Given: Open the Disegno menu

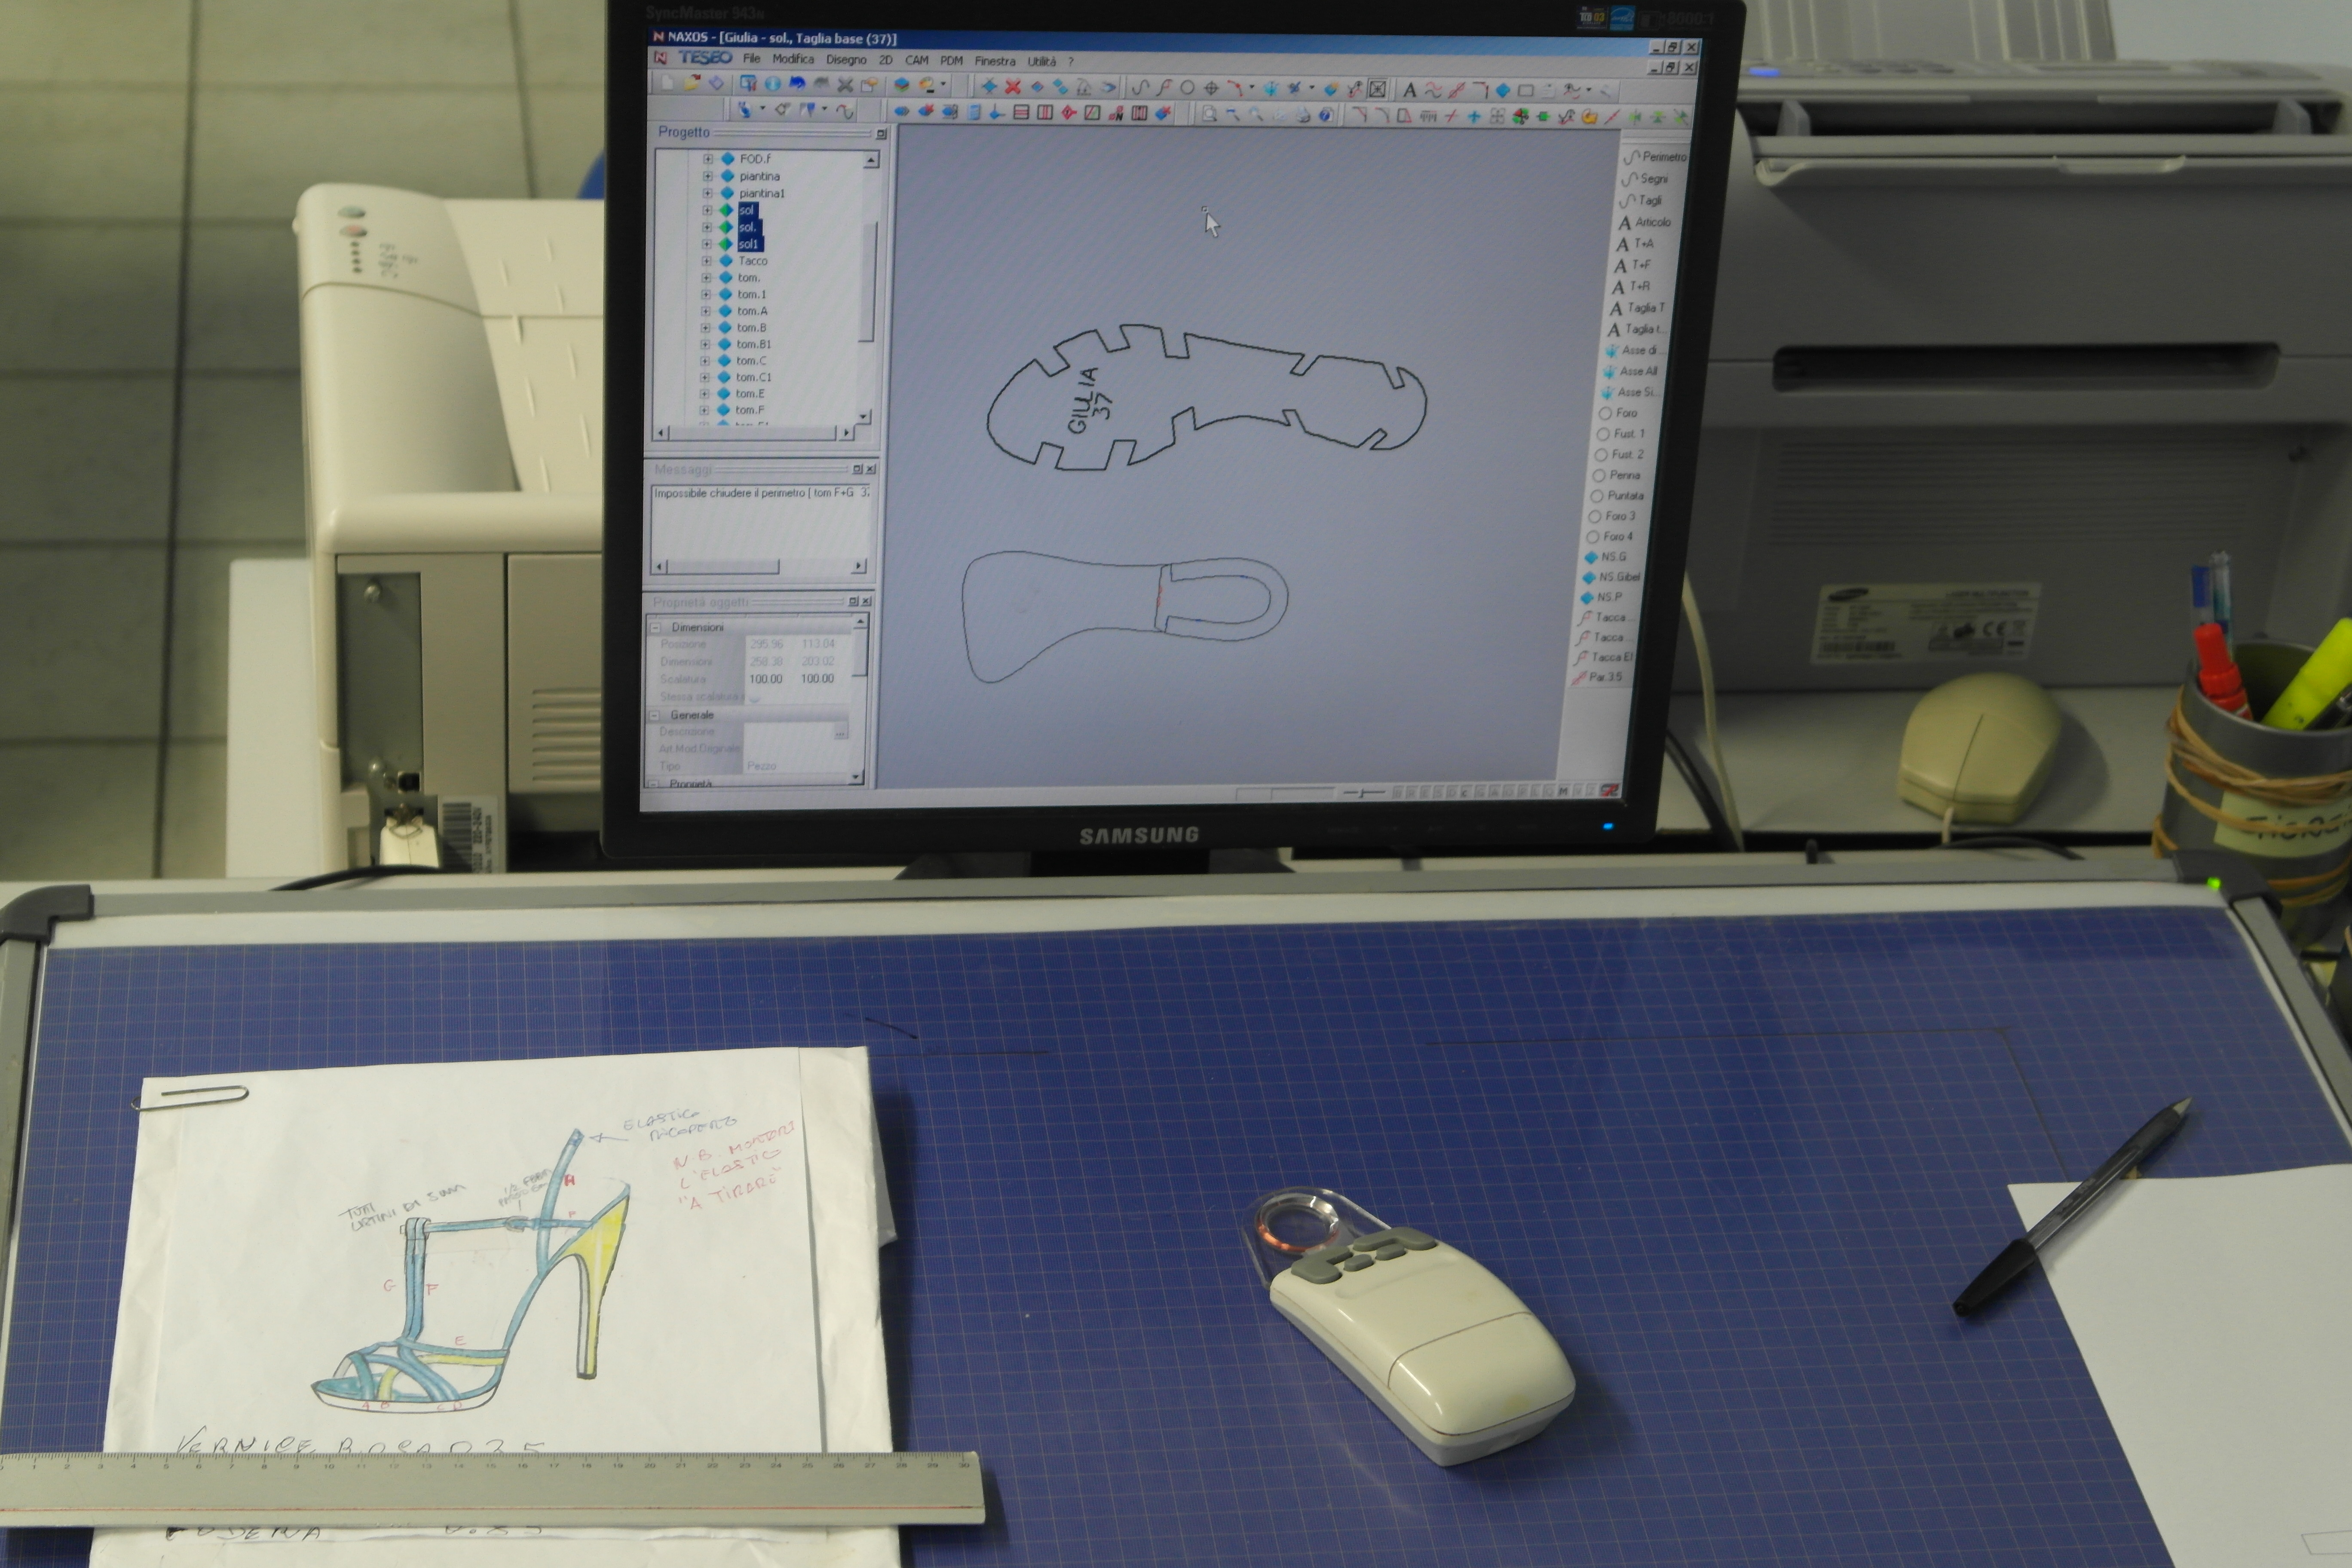Looking at the screenshot, I should click(845, 60).
